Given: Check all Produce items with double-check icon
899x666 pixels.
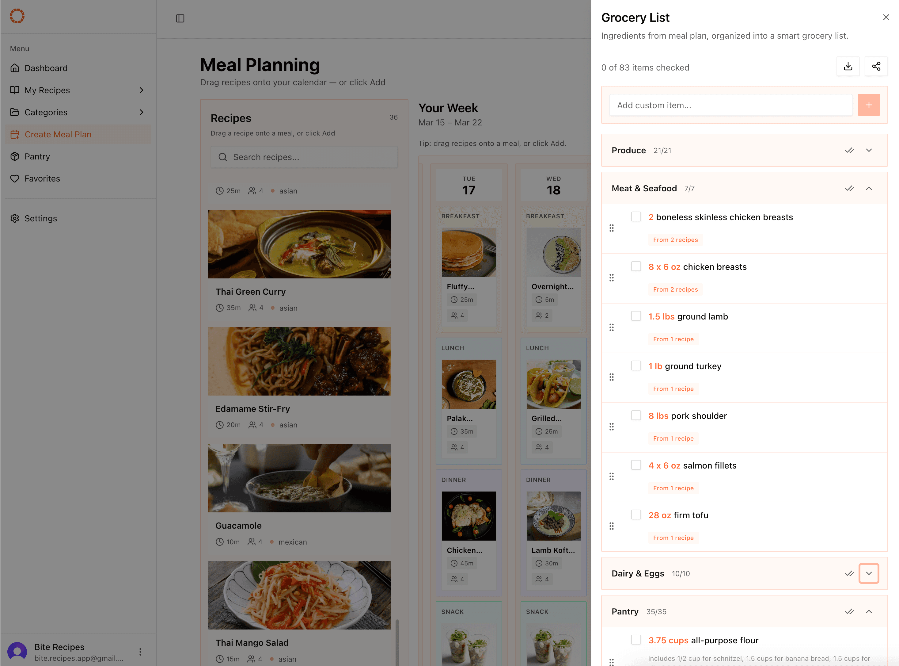Looking at the screenshot, I should click(x=849, y=150).
